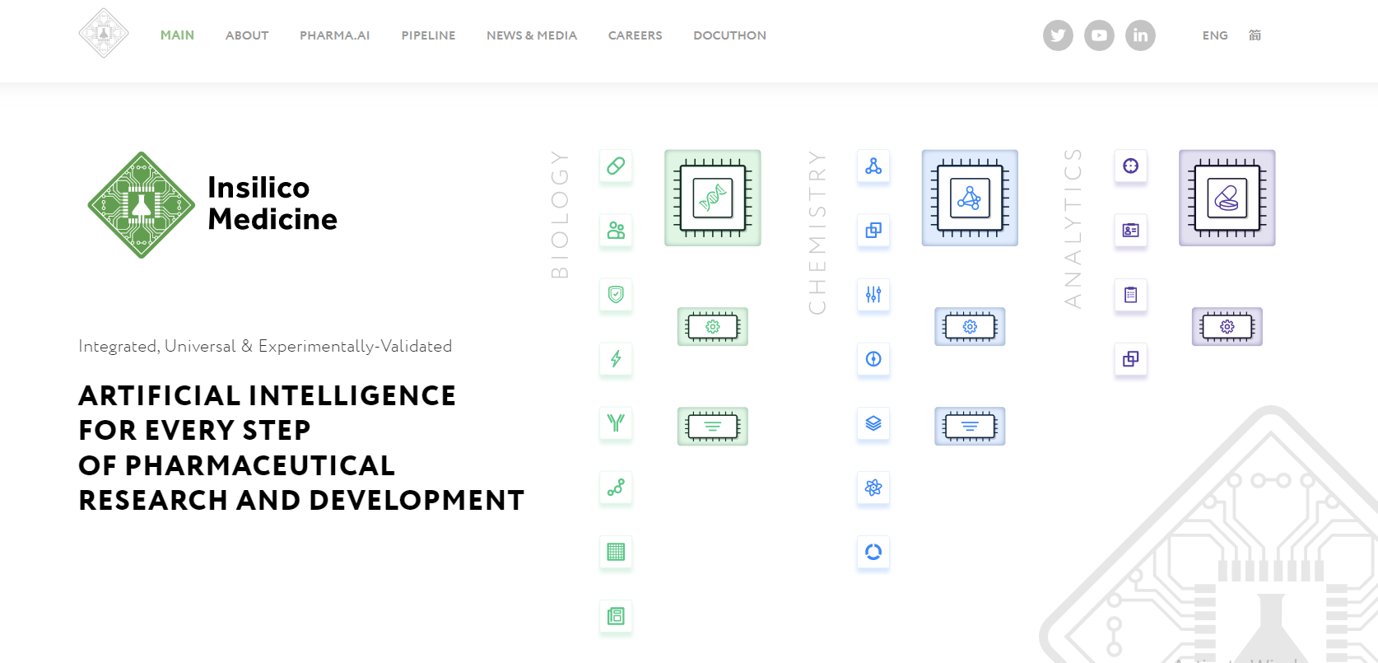The height and width of the screenshot is (663, 1378).
Task: Open the YouTube channel icon
Action: [x=1099, y=35]
